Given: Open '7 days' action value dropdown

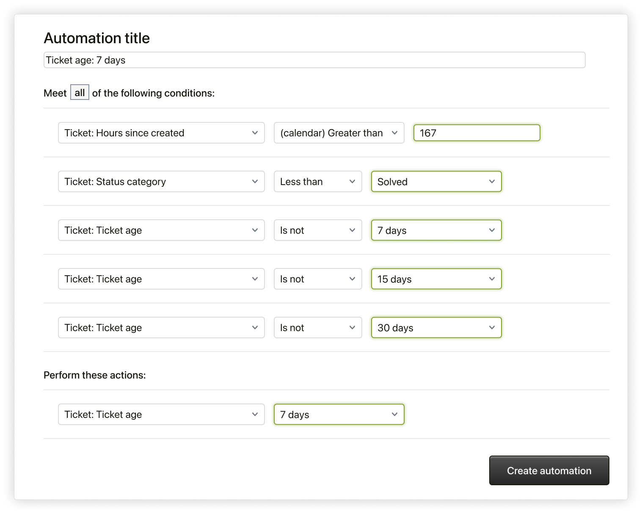Looking at the screenshot, I should [x=339, y=415].
